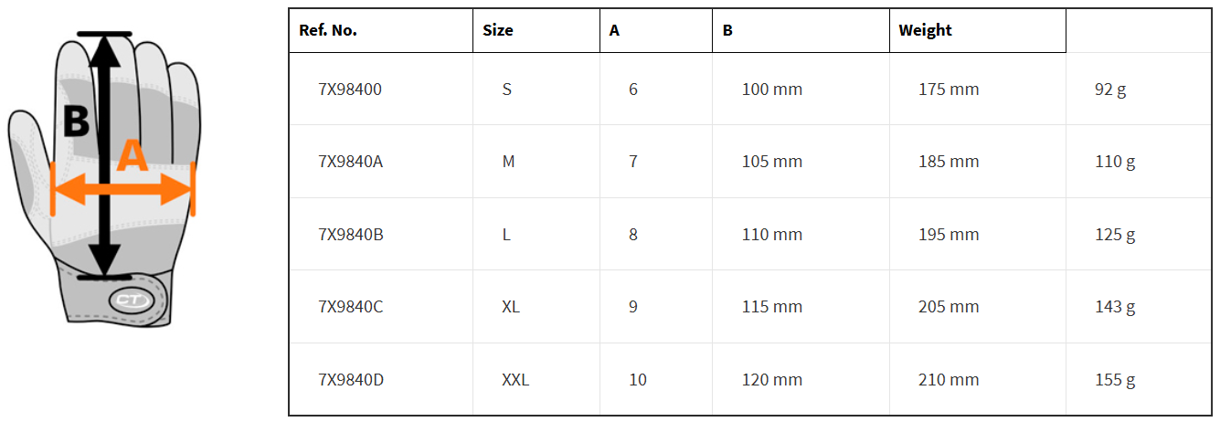Viewport: 1220px width, 422px height.
Task: Click the 92 g weight value
Action: pos(1109,90)
